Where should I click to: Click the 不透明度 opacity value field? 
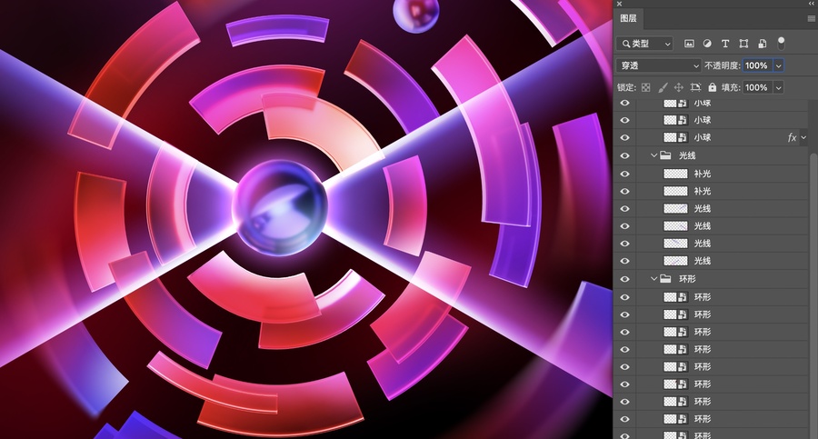[757, 65]
